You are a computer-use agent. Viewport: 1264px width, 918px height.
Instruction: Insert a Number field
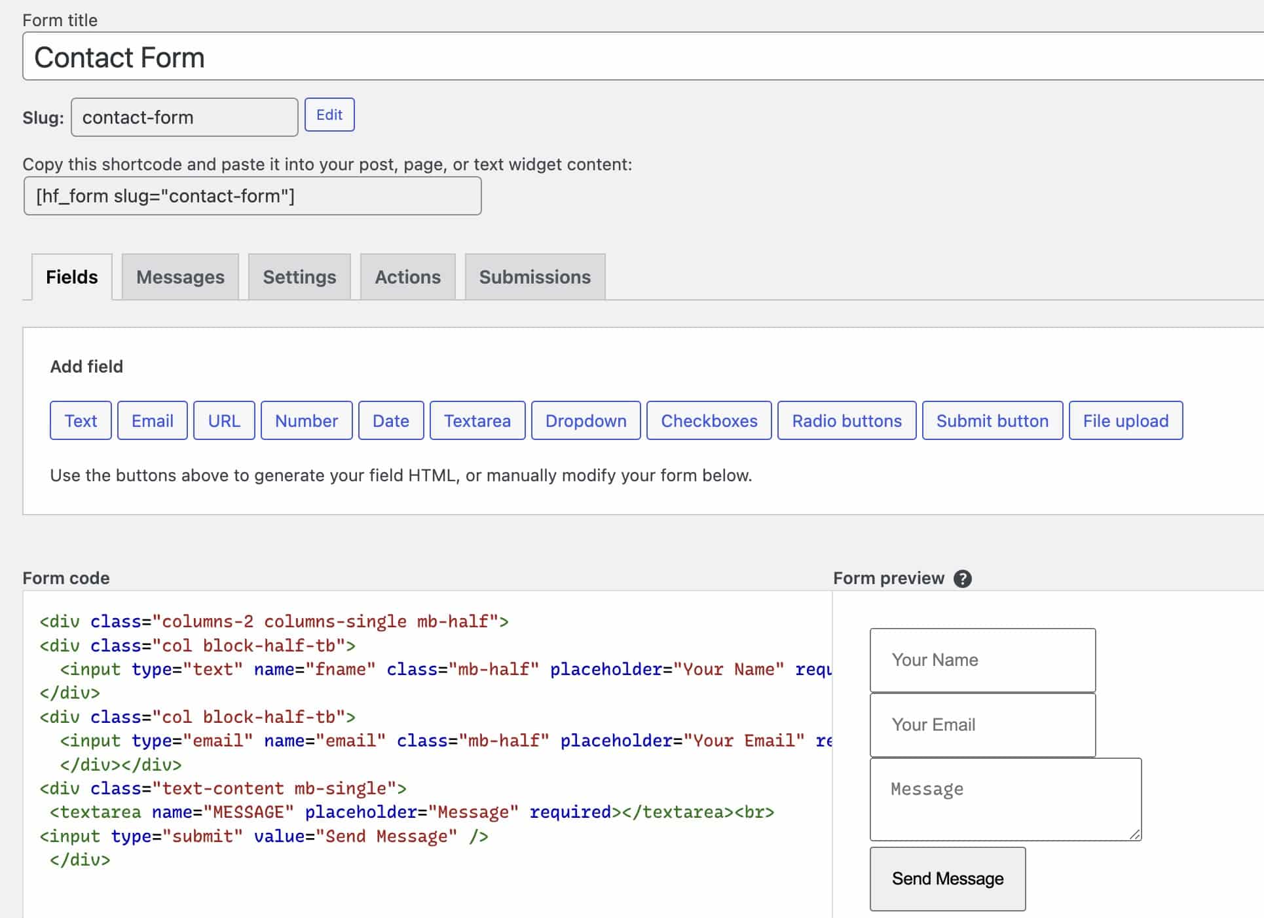[306, 420]
